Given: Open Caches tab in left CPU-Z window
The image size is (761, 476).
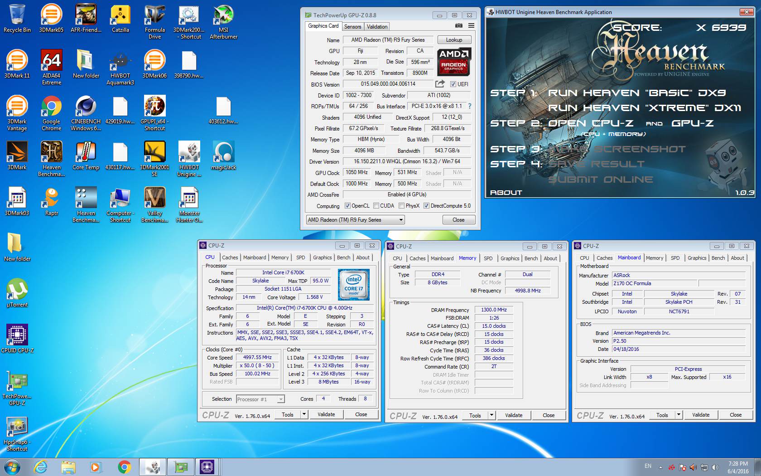Looking at the screenshot, I should [230, 257].
